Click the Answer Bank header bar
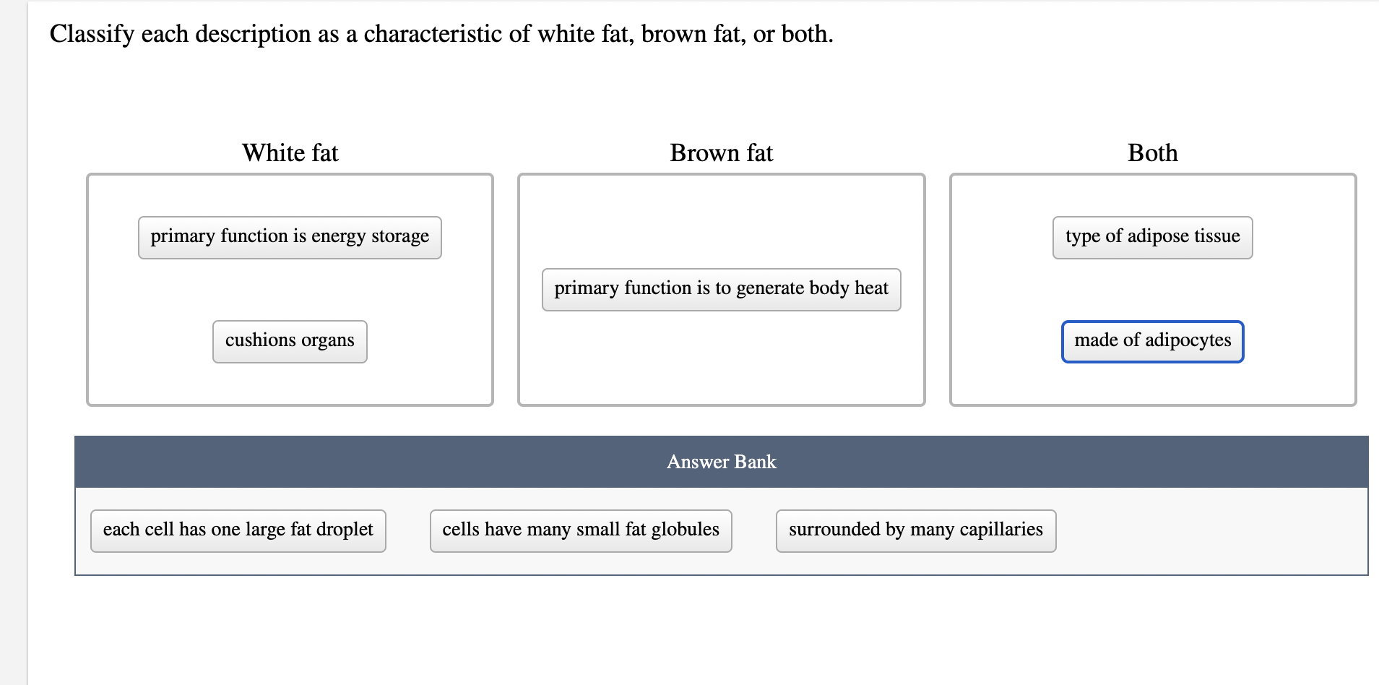The width and height of the screenshot is (1379, 685). click(x=720, y=462)
